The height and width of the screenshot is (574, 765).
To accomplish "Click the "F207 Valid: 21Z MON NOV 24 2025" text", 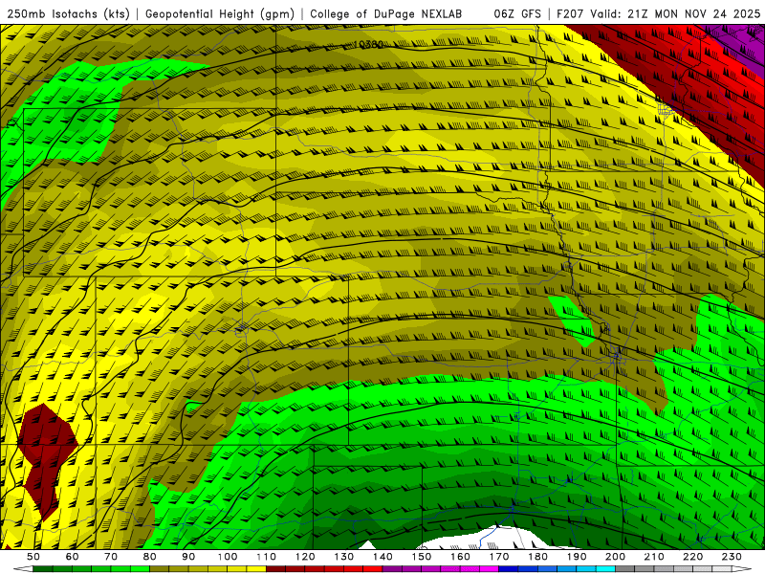I will pos(658,13).
